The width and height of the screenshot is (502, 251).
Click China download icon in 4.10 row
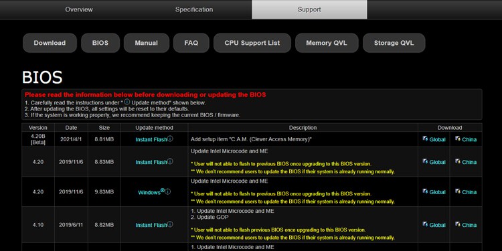point(458,224)
